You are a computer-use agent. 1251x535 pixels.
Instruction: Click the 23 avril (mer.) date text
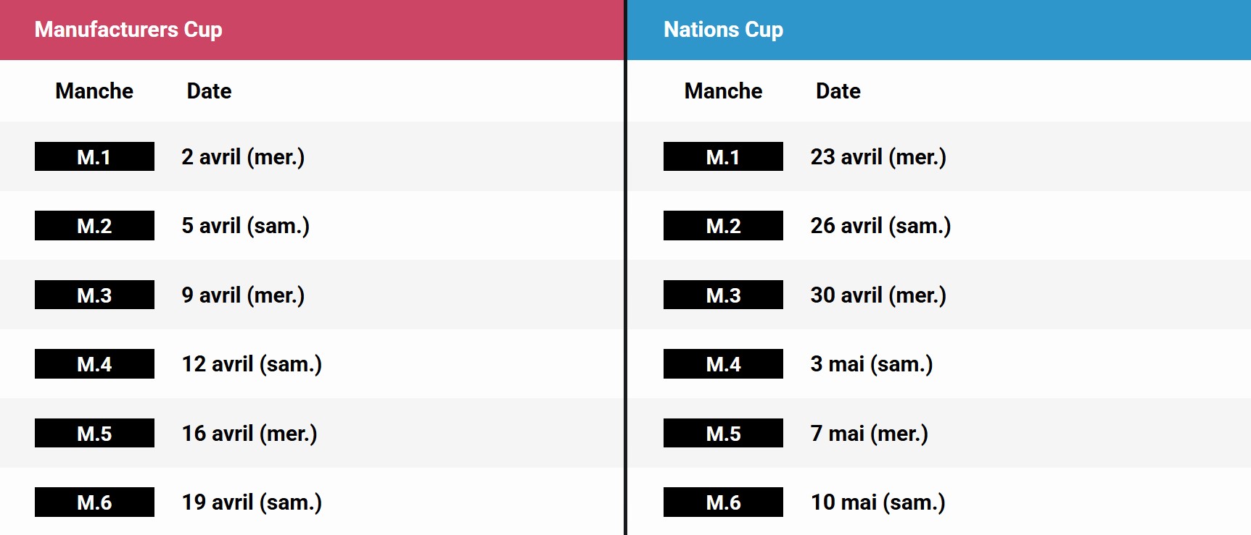click(878, 157)
